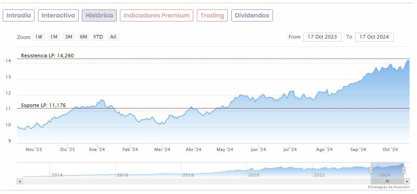This screenshot has width=417, height=194.
Task: Open Indicadores Premium tab
Action: point(157,16)
